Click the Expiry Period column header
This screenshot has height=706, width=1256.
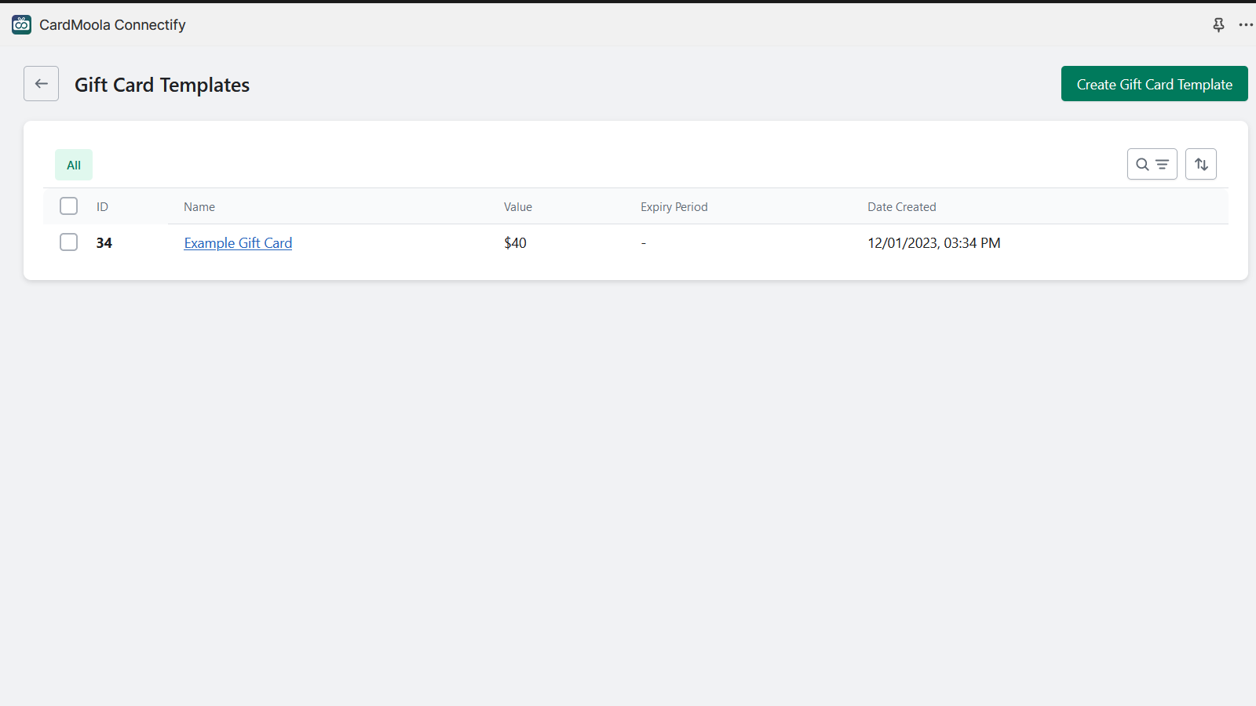tap(674, 207)
